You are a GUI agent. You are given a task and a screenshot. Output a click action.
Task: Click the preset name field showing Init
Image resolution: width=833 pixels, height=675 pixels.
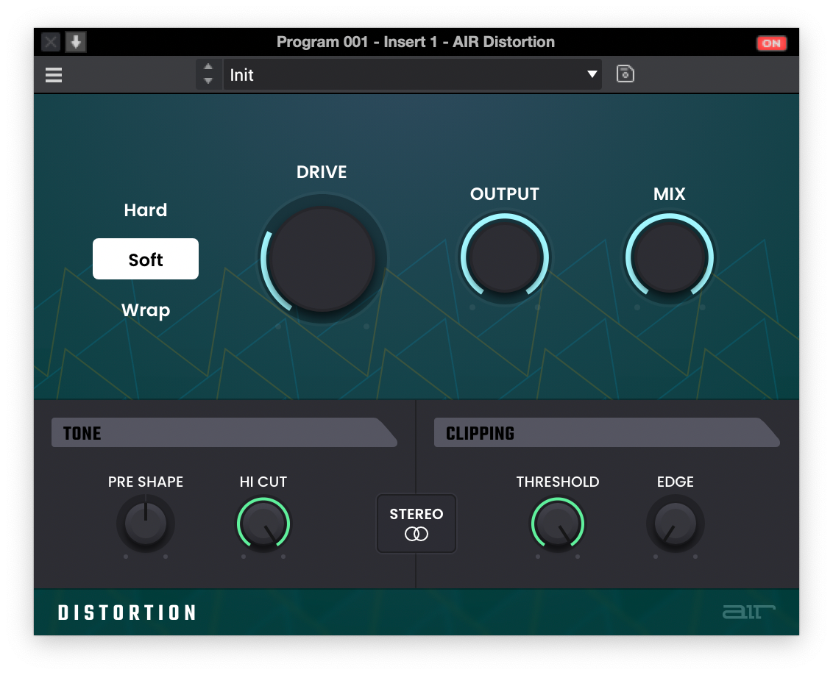tap(412, 75)
